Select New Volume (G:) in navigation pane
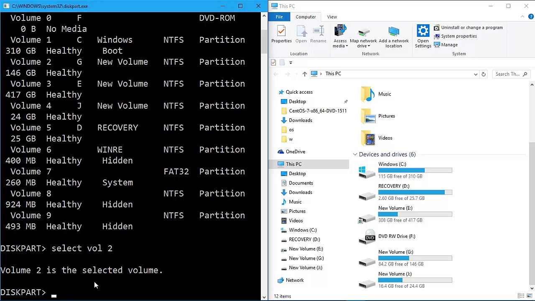535x301 pixels. pos(306,258)
